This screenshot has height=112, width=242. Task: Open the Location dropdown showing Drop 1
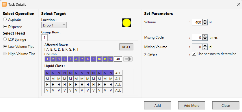click(54, 25)
